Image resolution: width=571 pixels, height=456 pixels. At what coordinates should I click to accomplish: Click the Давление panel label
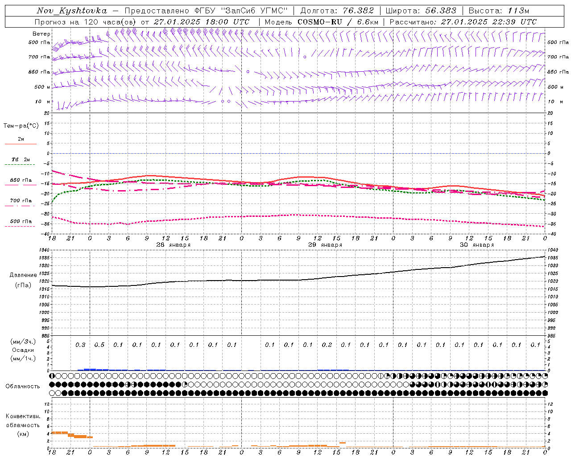point(23,275)
